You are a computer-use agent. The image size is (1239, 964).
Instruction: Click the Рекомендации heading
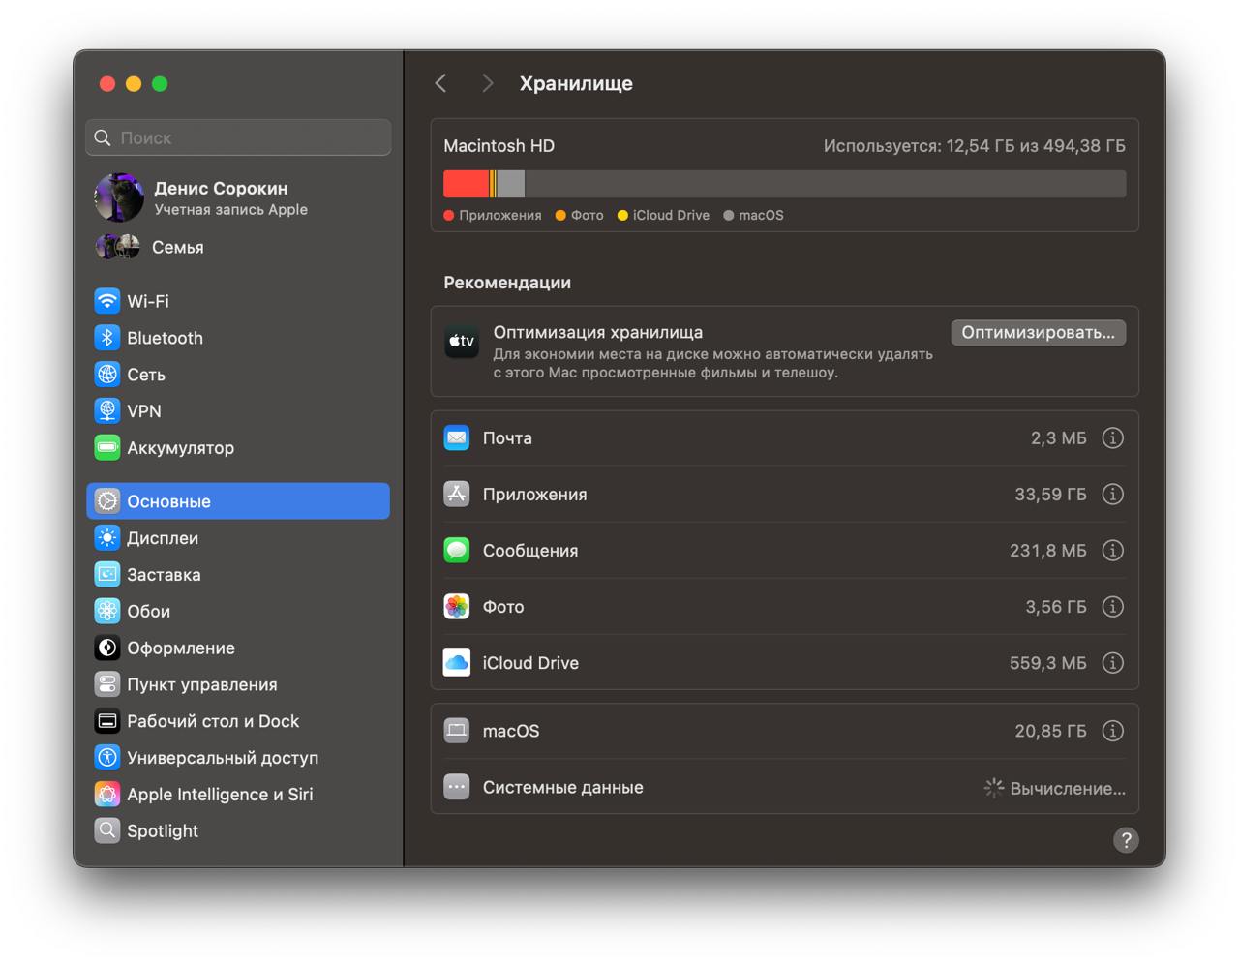(507, 283)
